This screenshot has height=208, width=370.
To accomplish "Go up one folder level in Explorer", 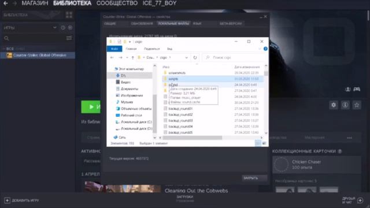I will tap(133, 58).
